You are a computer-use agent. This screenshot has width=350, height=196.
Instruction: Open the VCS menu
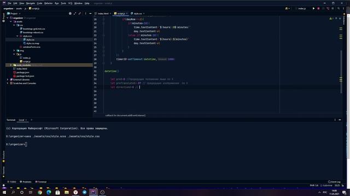point(71,3)
